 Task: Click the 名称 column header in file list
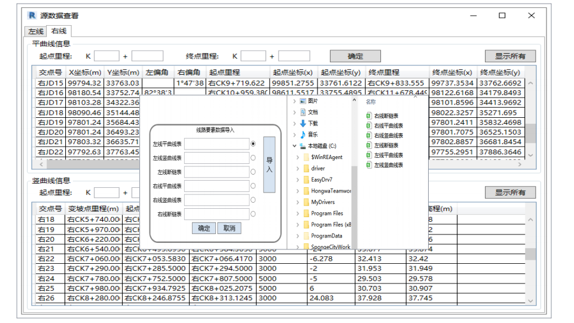(x=371, y=102)
